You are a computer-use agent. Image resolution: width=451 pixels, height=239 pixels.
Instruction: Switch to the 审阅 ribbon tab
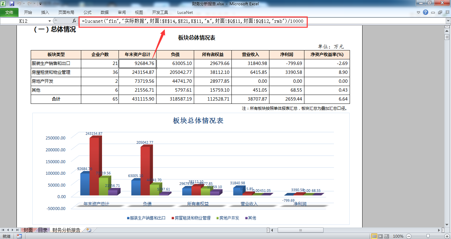click(x=122, y=13)
